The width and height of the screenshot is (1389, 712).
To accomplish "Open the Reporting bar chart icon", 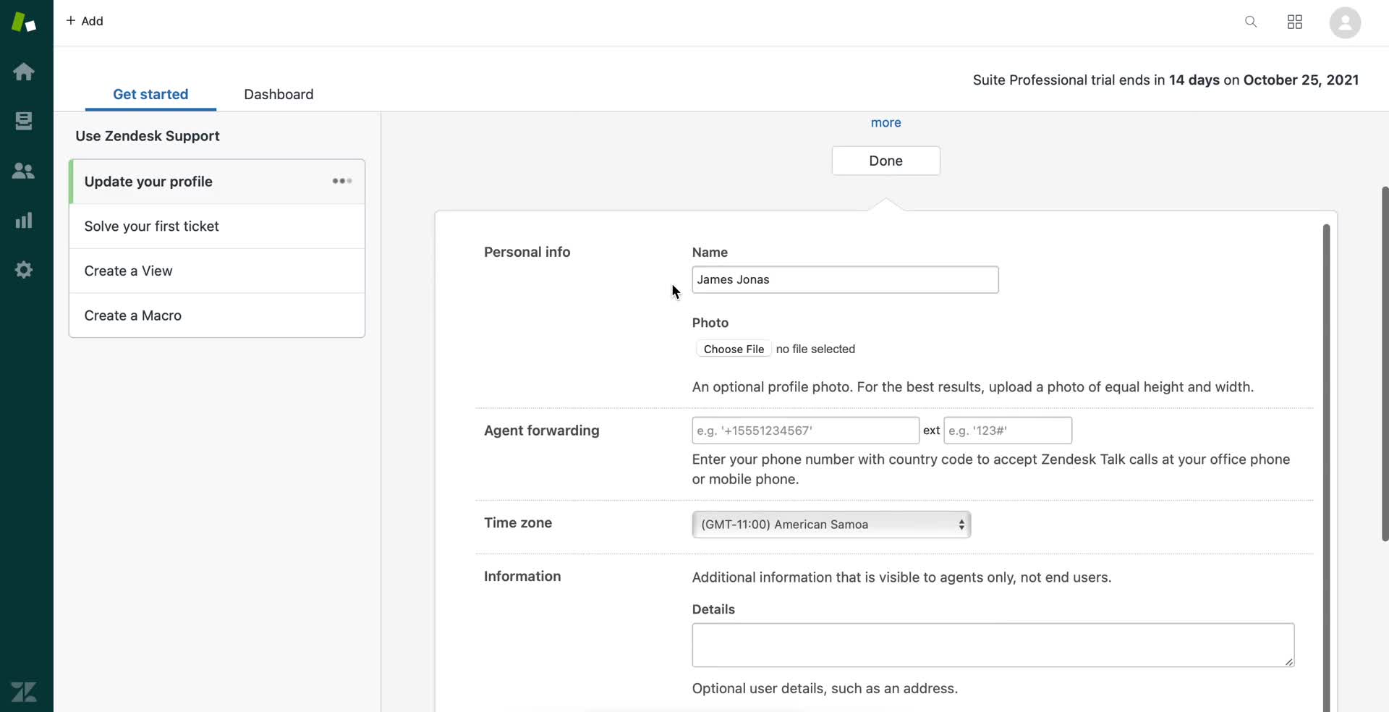I will 24,220.
